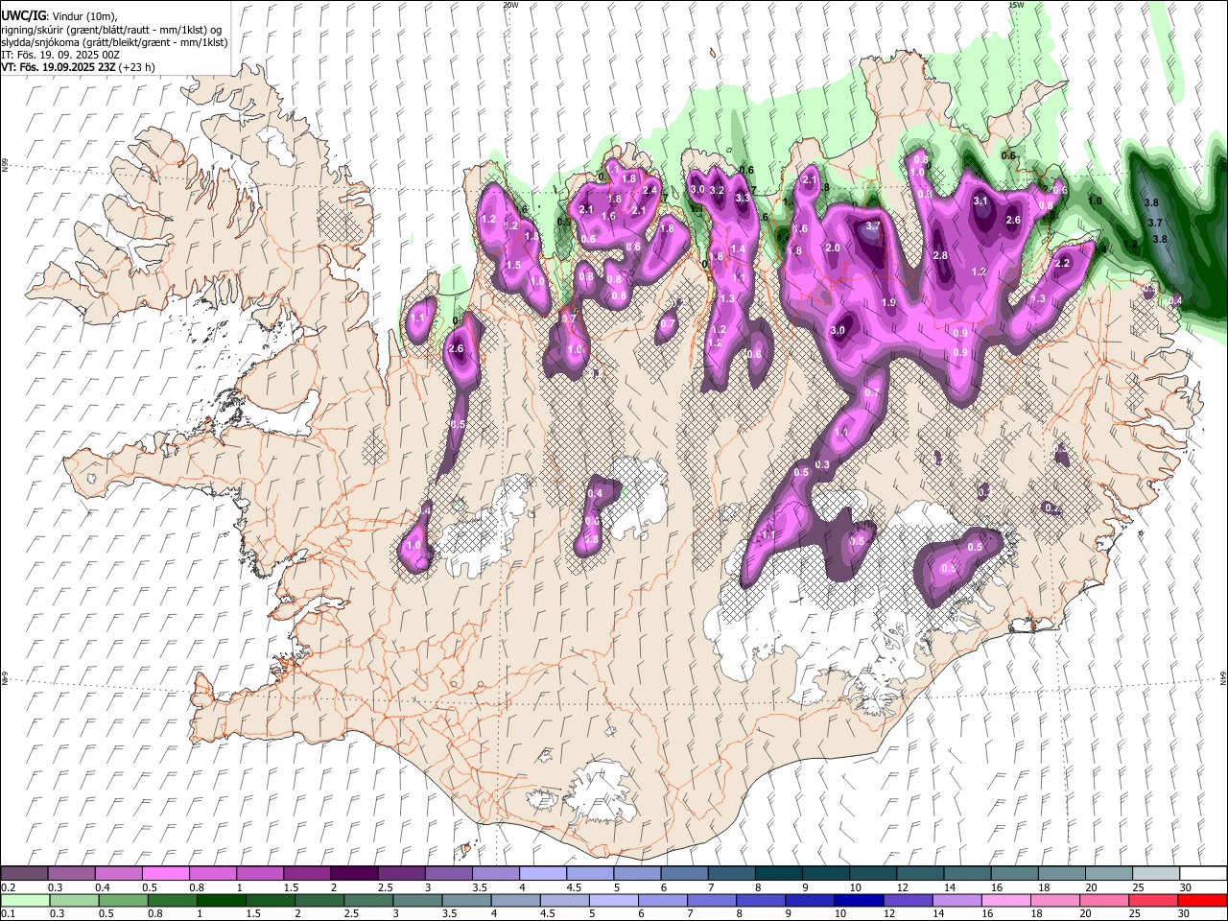Select the dark plum swatch starting the upper legend
The width and height of the screenshot is (1228, 921).
[x=24, y=873]
